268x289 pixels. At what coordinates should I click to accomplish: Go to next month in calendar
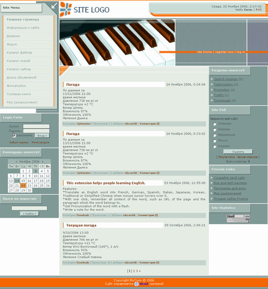pyautogui.click(x=42, y=162)
